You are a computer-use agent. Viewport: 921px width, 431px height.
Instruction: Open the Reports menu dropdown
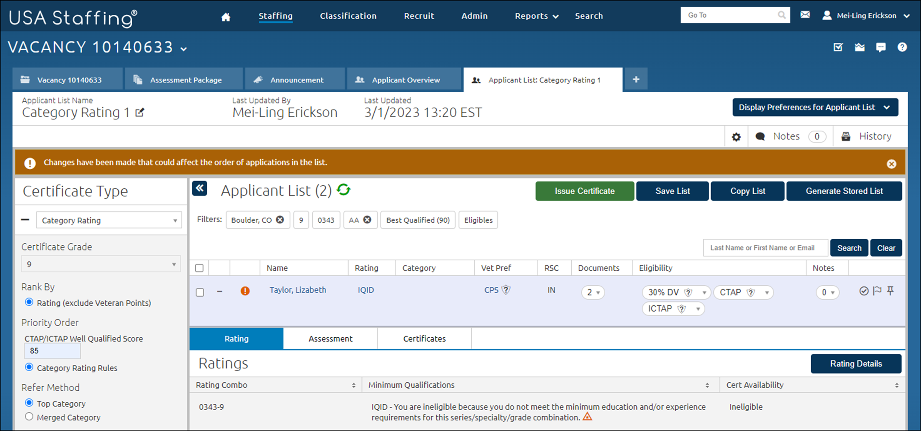coord(536,16)
